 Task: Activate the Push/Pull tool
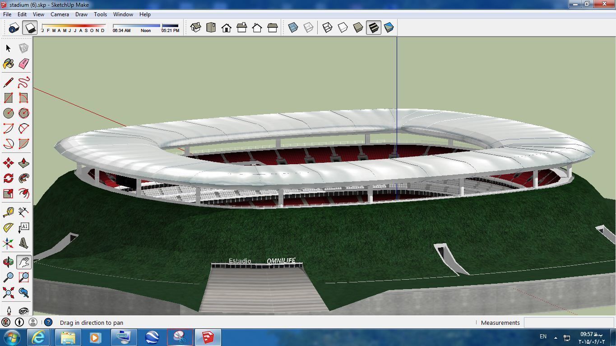click(x=23, y=163)
